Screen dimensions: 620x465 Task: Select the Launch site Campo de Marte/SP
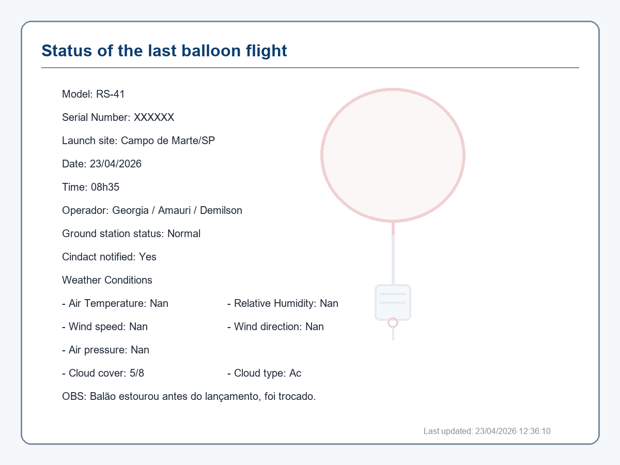tap(138, 141)
